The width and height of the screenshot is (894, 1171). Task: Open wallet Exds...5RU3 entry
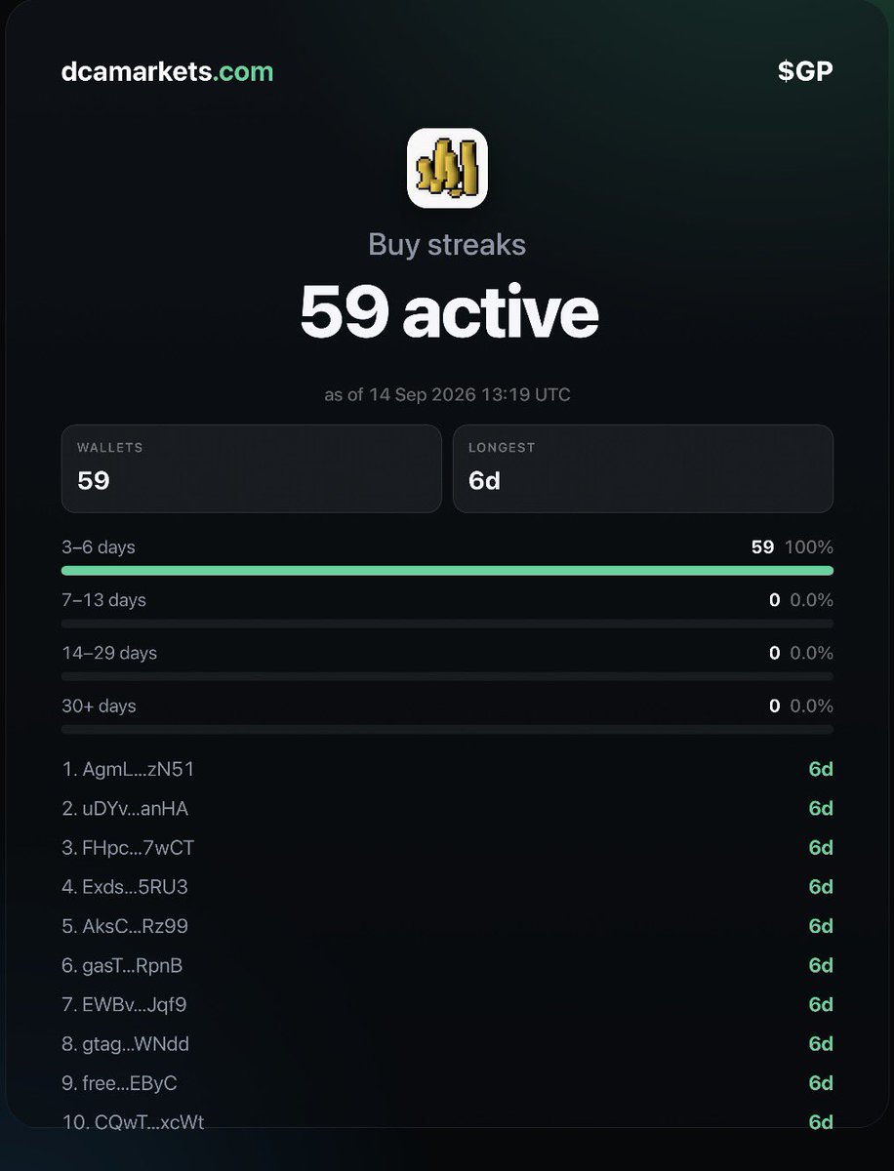[x=447, y=887]
